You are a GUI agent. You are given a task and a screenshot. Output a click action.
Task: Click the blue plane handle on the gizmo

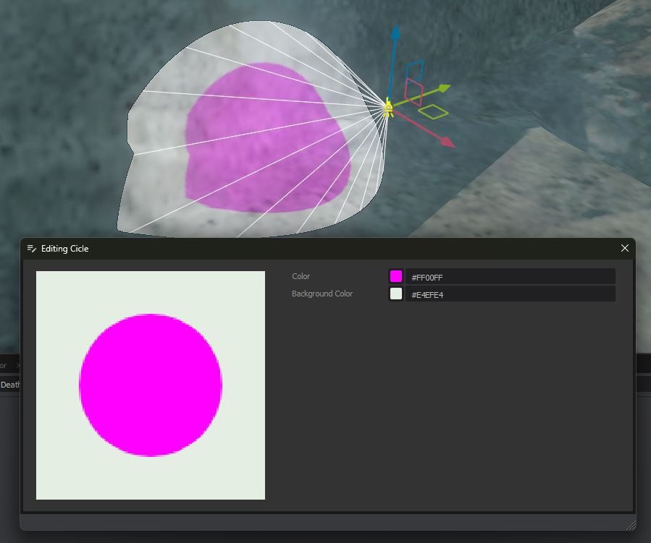[x=416, y=69]
